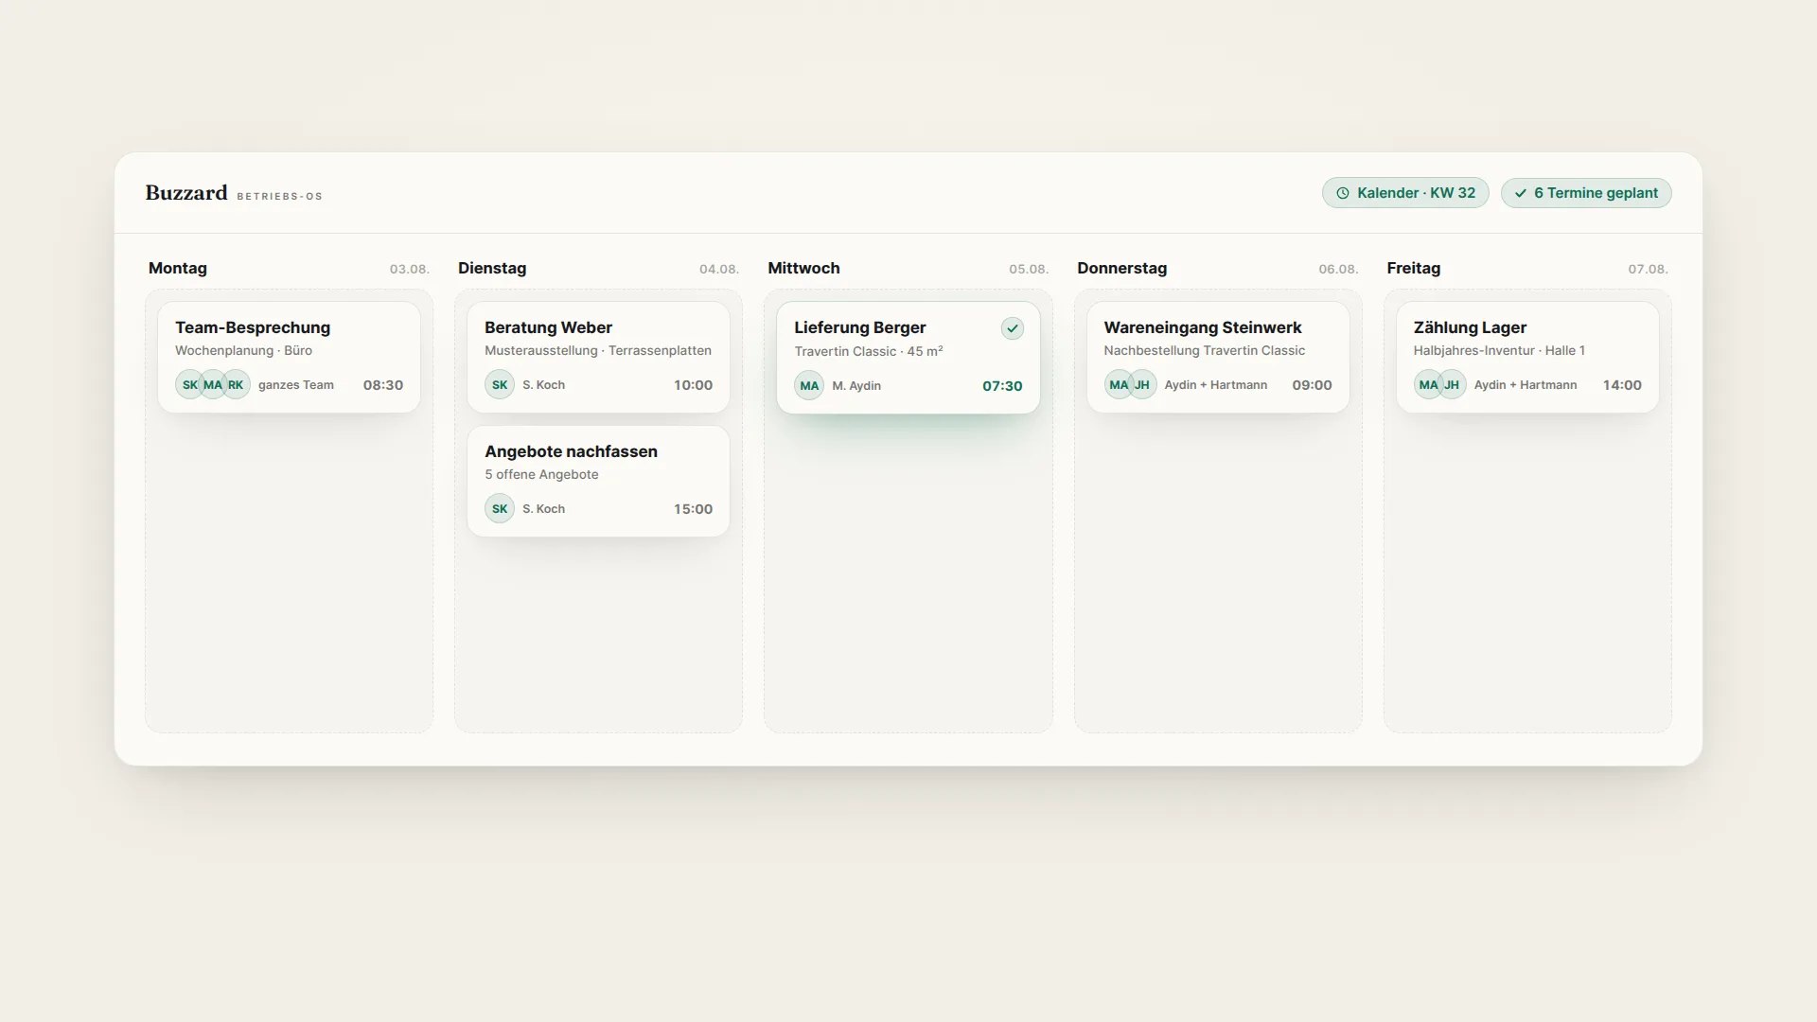Open the Team-Besprechung appointment card

point(289,357)
